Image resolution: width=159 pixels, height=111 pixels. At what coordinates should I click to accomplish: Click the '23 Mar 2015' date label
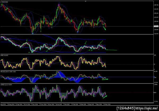tap(83, 104)
